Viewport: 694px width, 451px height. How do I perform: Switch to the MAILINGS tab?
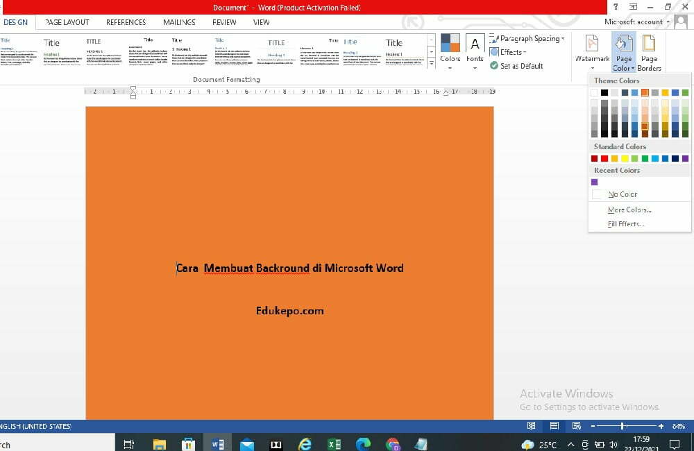[x=178, y=22]
